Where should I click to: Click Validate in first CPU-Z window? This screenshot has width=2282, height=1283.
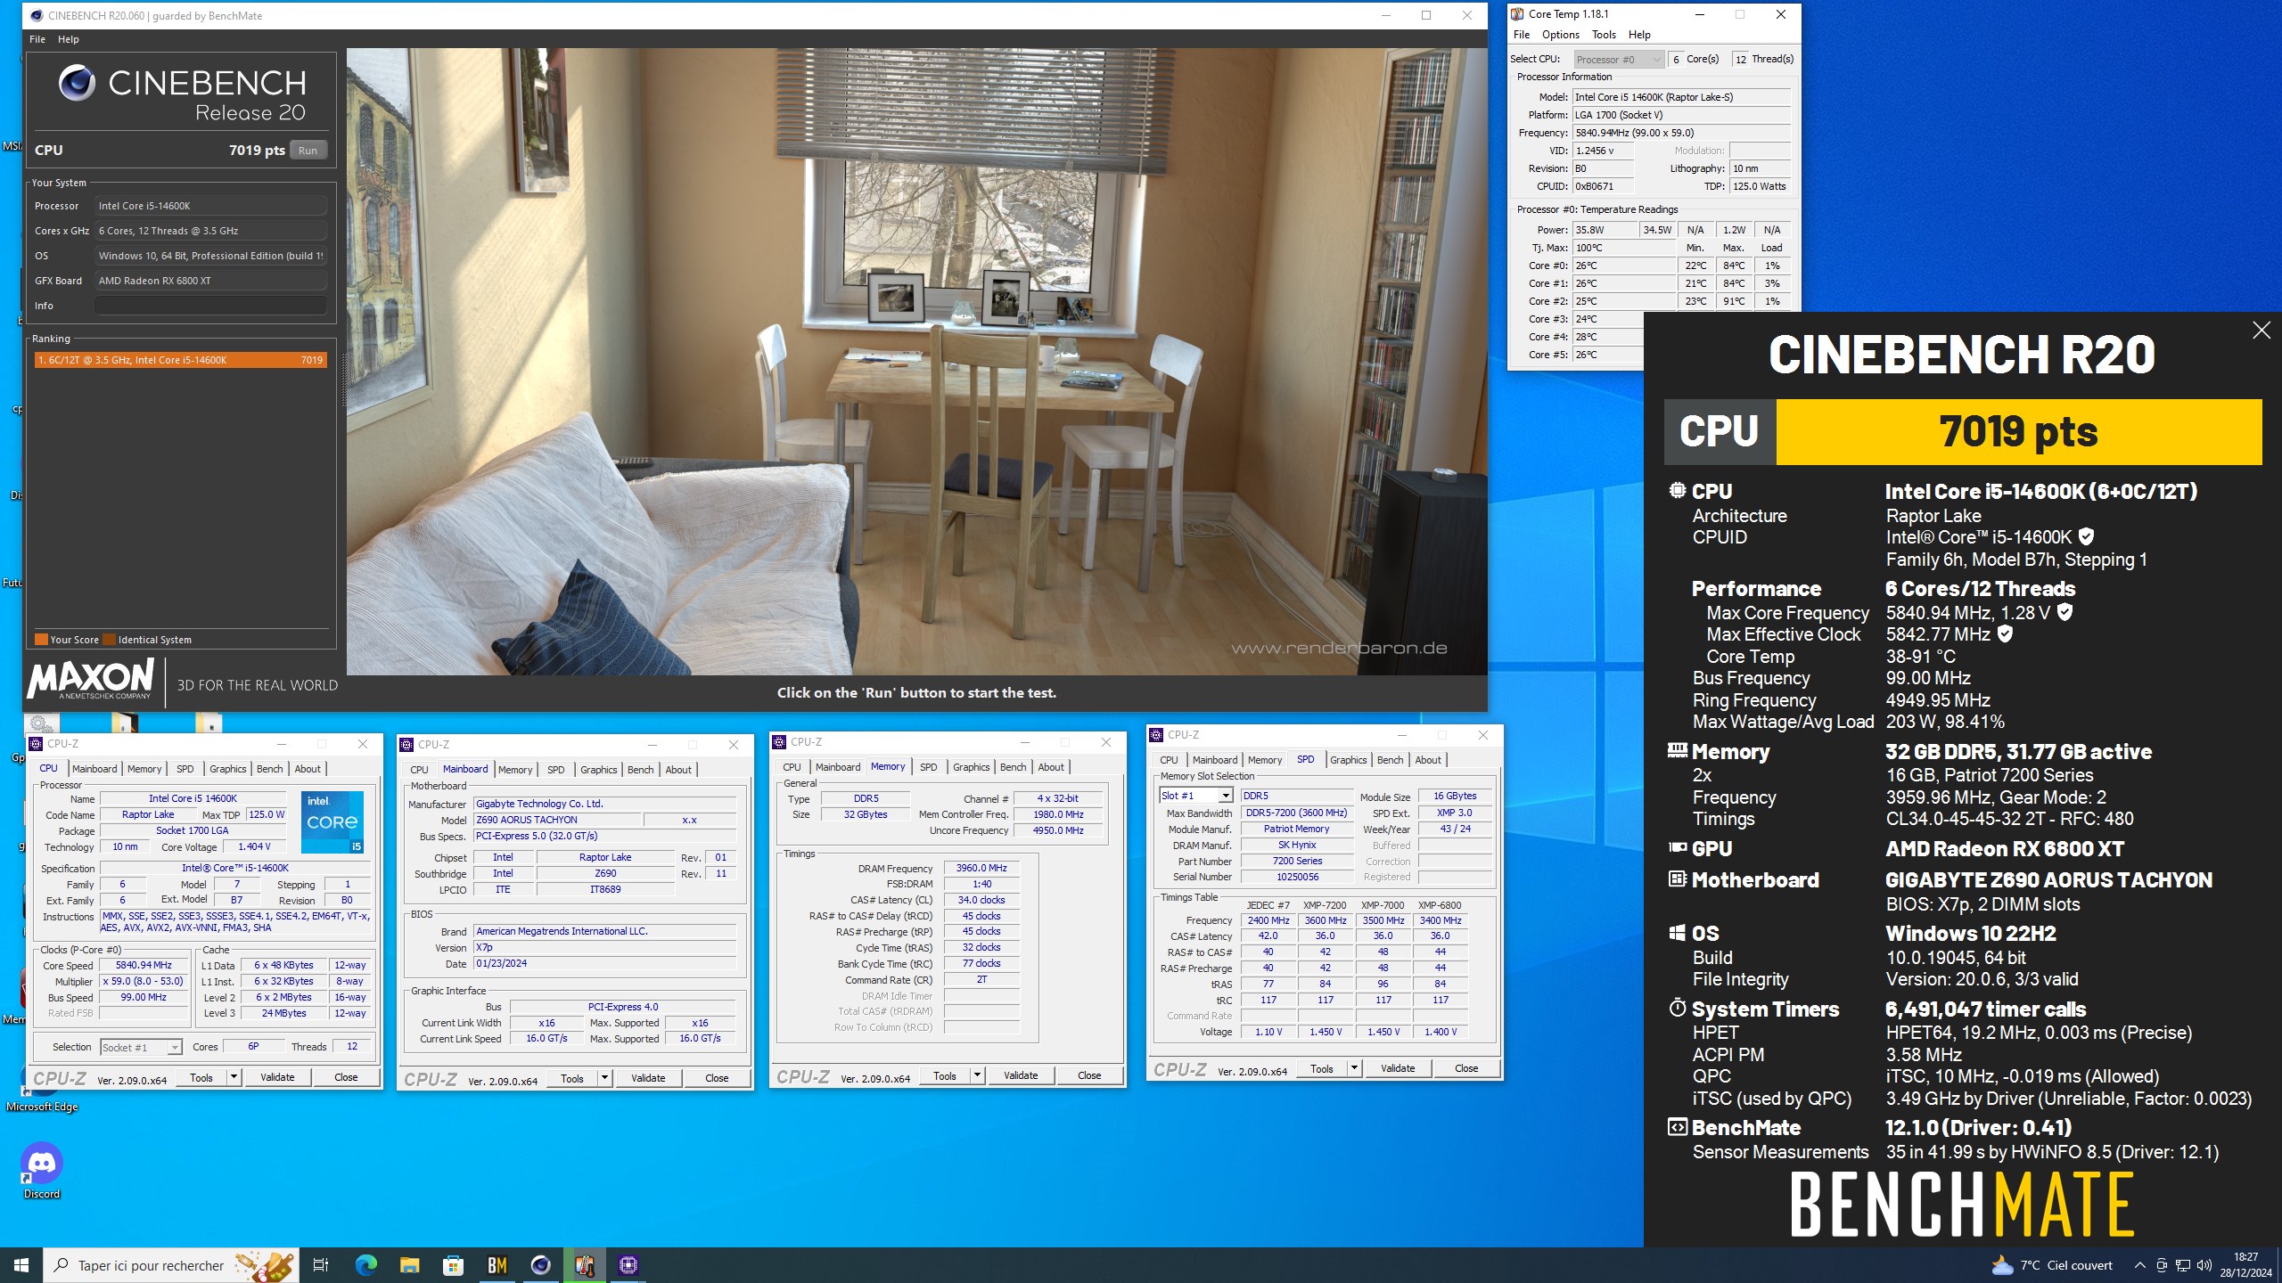tap(277, 1077)
